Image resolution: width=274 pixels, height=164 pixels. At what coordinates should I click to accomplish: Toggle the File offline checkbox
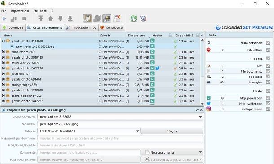pyautogui.click(x=268, y=50)
